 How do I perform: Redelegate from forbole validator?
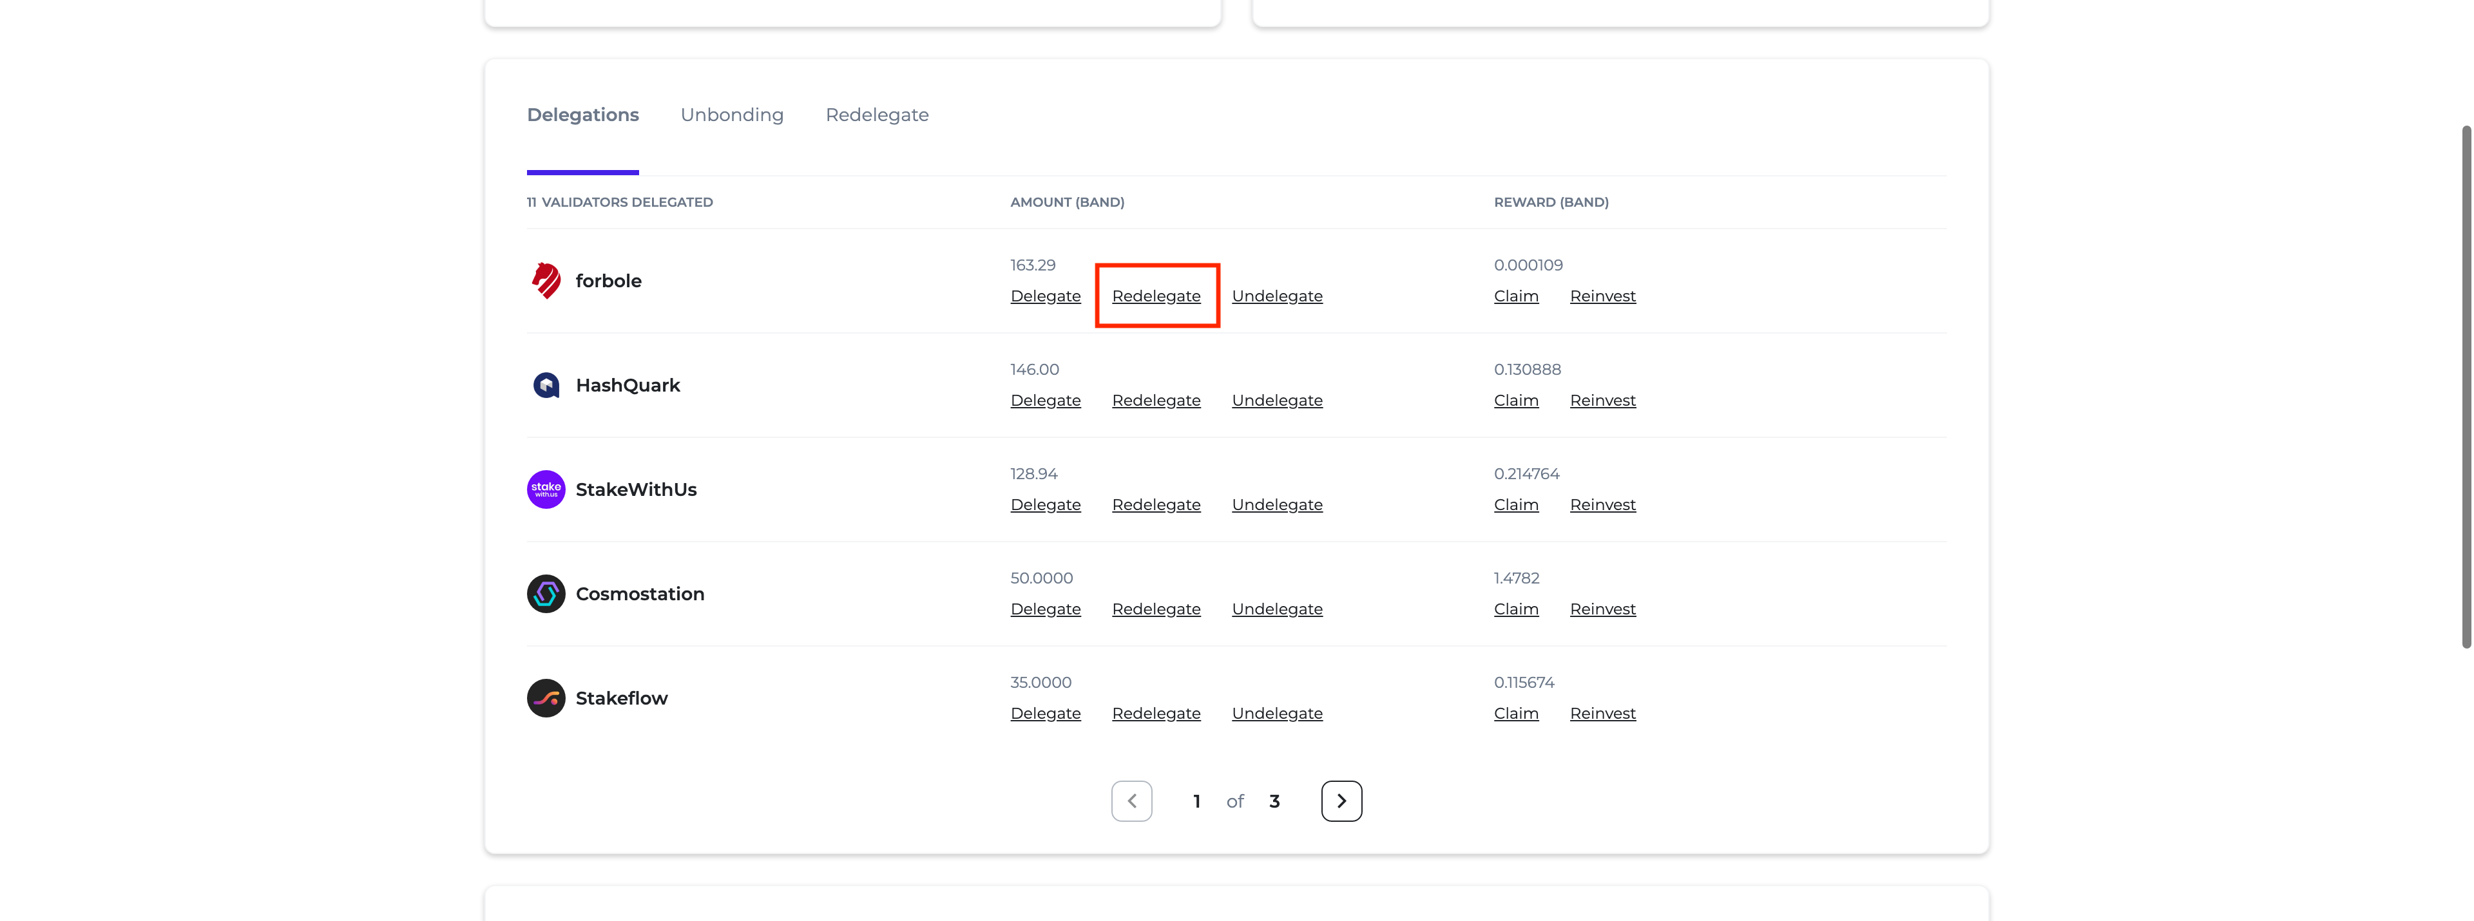[1156, 296]
